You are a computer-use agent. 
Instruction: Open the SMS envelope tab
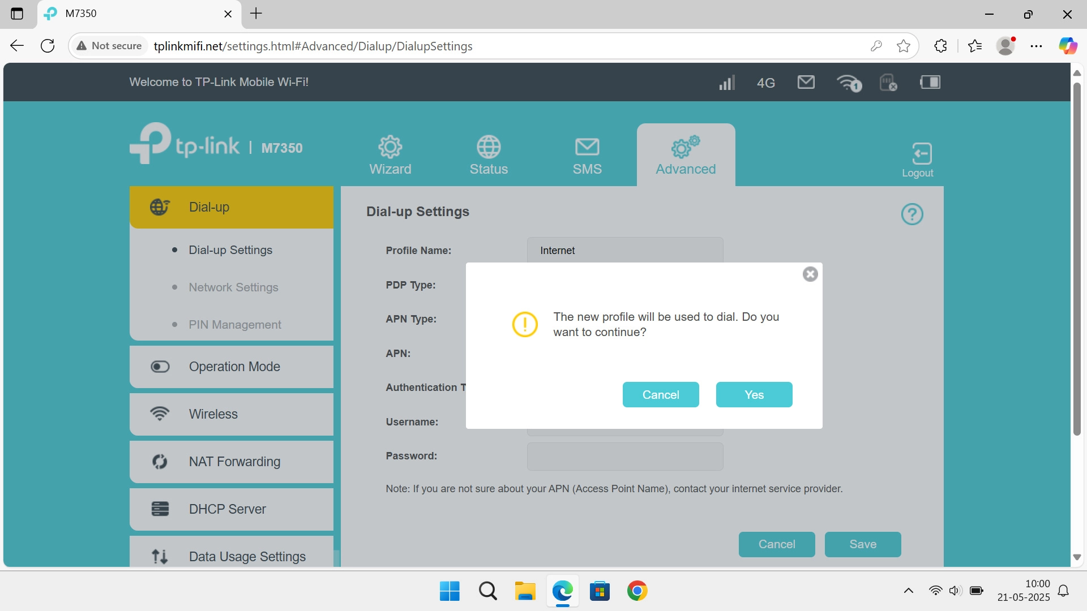click(x=587, y=156)
